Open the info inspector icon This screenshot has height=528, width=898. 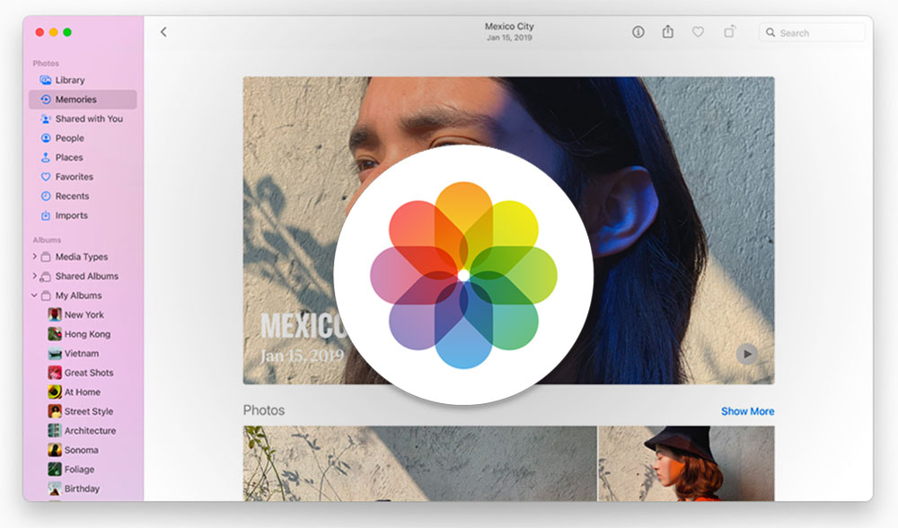[x=638, y=32]
